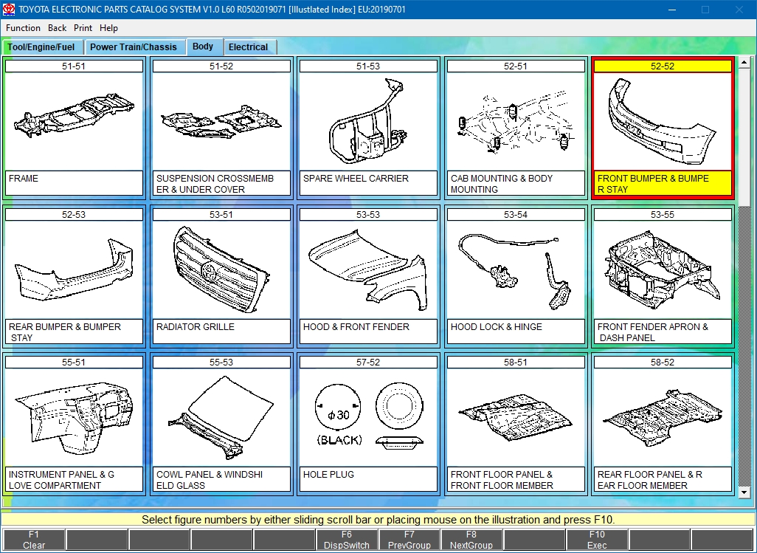The image size is (757, 553).
Task: Switch to the Tool/Engine/Fuel tab
Action: [x=42, y=47]
